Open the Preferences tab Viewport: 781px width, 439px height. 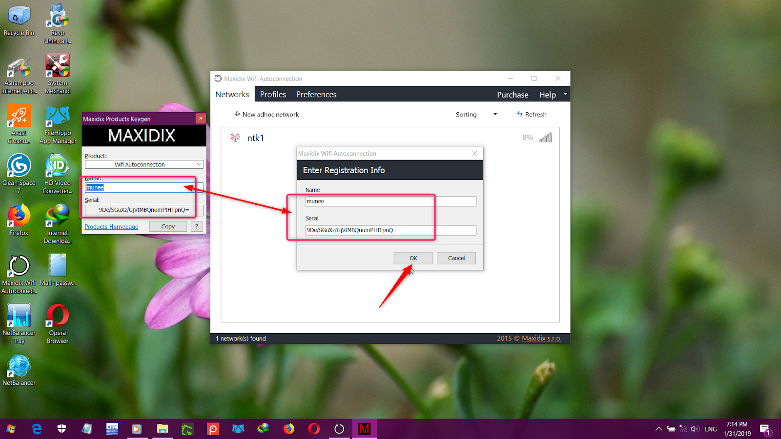316,95
